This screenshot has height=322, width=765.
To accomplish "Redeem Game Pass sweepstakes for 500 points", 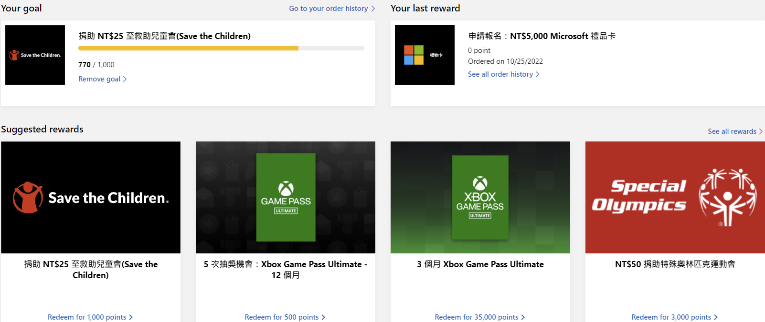I will [x=285, y=317].
